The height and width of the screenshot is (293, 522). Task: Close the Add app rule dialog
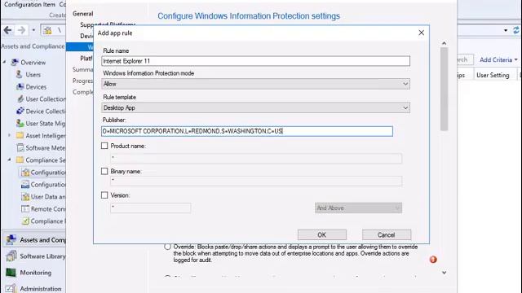(x=421, y=33)
